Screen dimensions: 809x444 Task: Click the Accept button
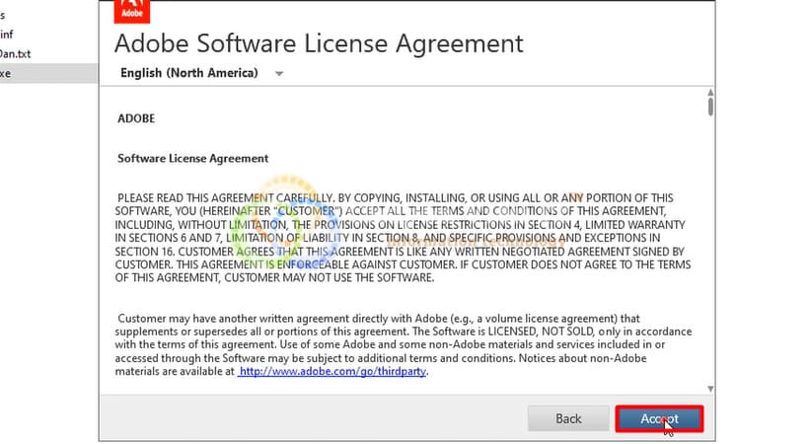pos(659,418)
